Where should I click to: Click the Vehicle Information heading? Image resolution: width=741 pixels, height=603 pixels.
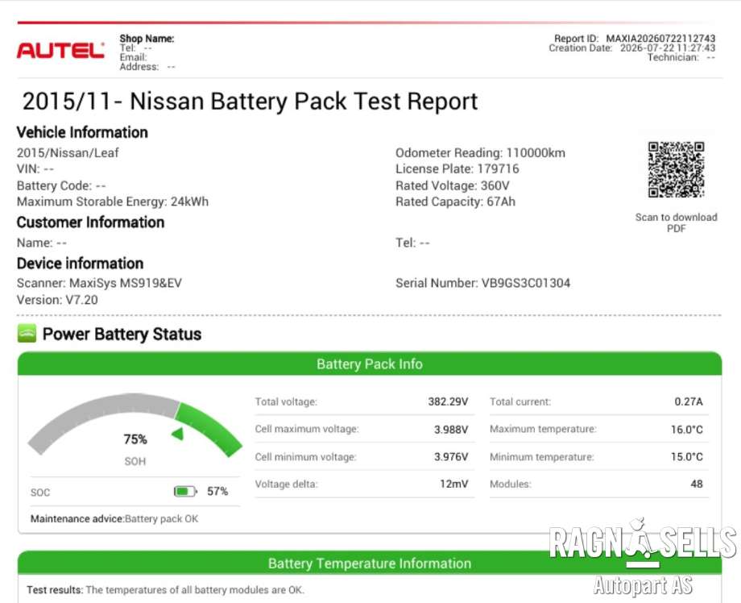point(82,132)
